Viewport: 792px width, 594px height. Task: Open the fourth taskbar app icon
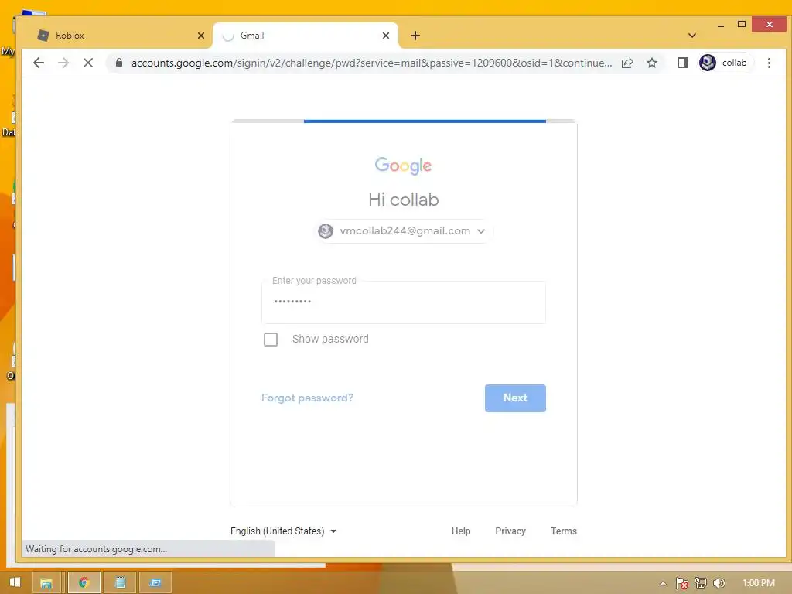coord(155,582)
